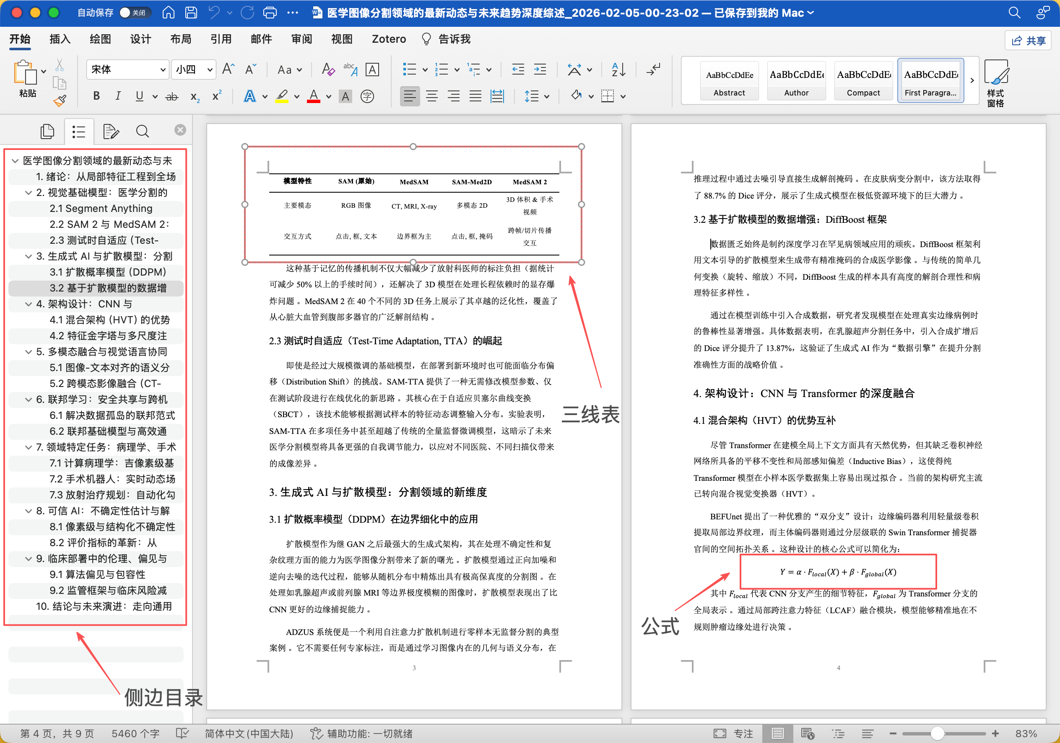The height and width of the screenshot is (743, 1060).
Task: Show page thumbnails in navigation pane
Action: pyautogui.click(x=47, y=132)
